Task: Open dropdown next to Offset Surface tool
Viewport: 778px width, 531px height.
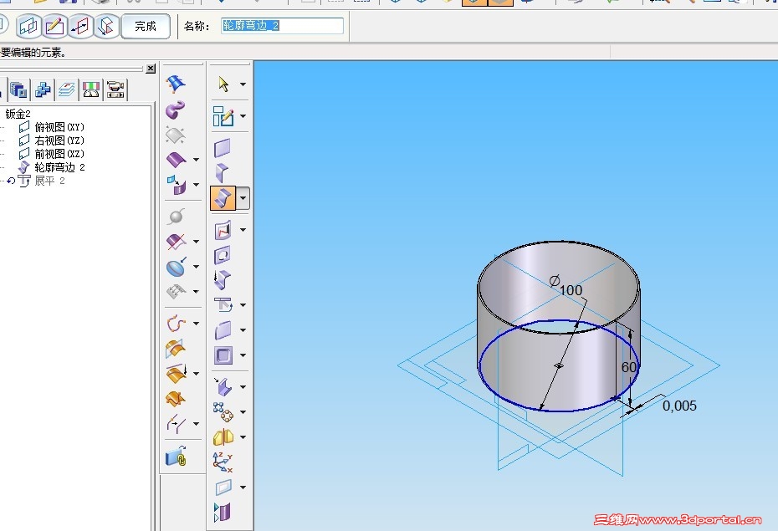Action: click(196, 185)
